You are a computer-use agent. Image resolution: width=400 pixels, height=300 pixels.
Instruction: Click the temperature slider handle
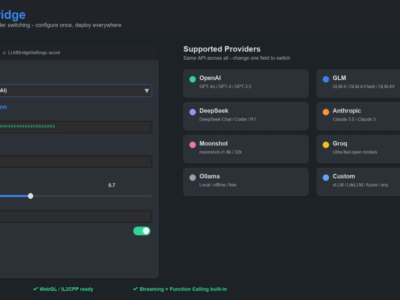[30, 196]
